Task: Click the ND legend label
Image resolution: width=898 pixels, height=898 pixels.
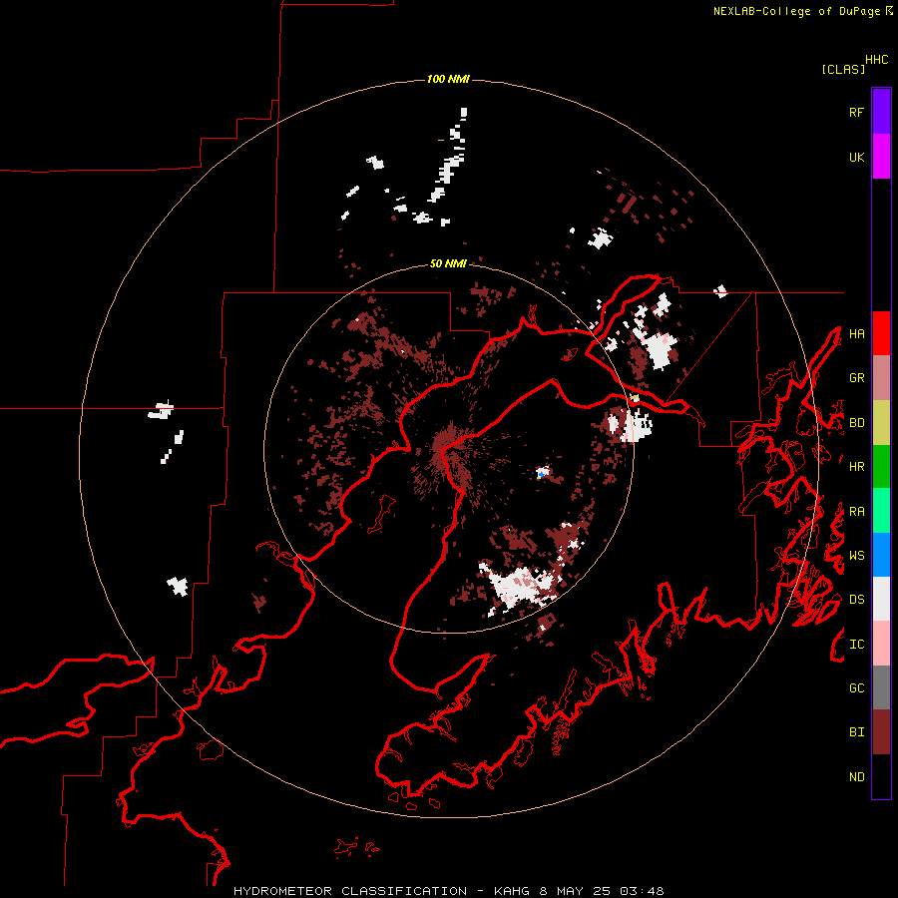Action: (x=856, y=777)
